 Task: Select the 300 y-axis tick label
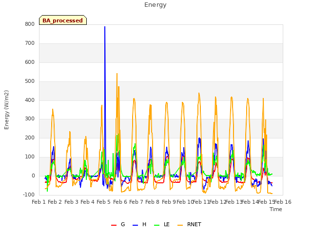pos(30,119)
